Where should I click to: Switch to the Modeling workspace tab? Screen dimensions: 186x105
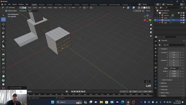42,5
